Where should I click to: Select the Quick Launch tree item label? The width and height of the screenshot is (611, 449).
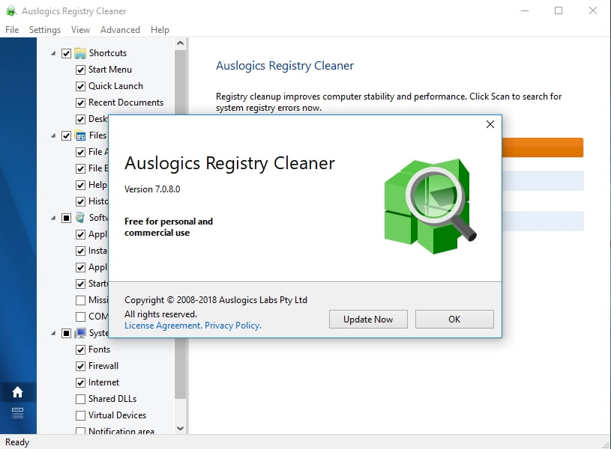[x=115, y=86]
